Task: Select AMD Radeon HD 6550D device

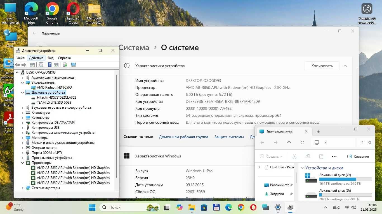Action: coord(54,87)
